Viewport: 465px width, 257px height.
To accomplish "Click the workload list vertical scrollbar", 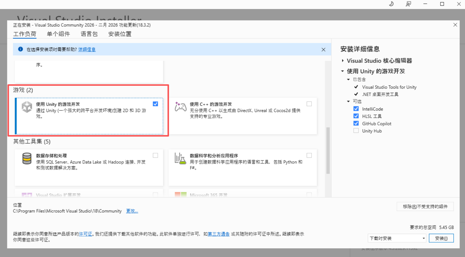I will pos(328,150).
